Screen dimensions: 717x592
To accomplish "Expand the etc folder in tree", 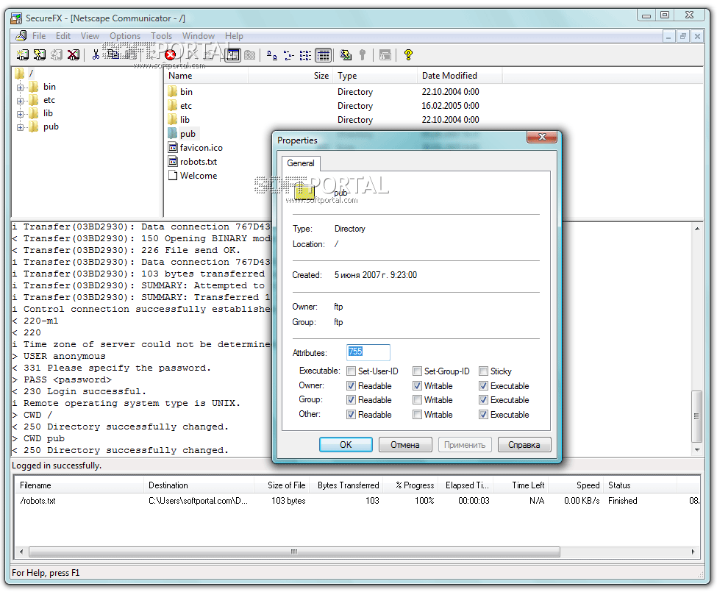I will [20, 101].
